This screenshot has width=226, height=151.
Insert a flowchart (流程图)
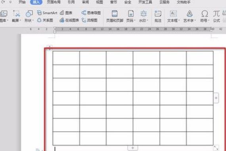90,20
